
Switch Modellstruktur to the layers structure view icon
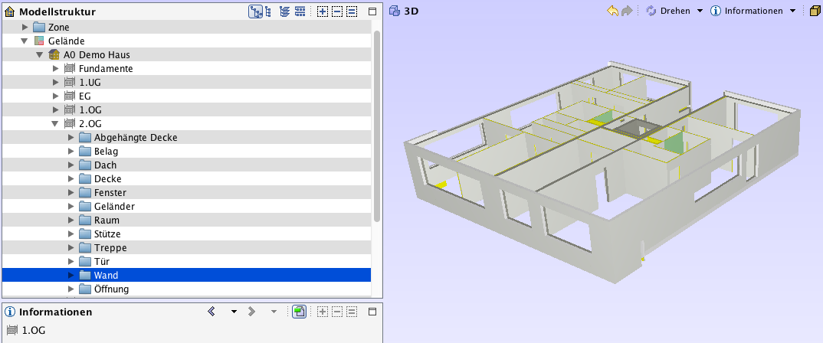tap(284, 11)
